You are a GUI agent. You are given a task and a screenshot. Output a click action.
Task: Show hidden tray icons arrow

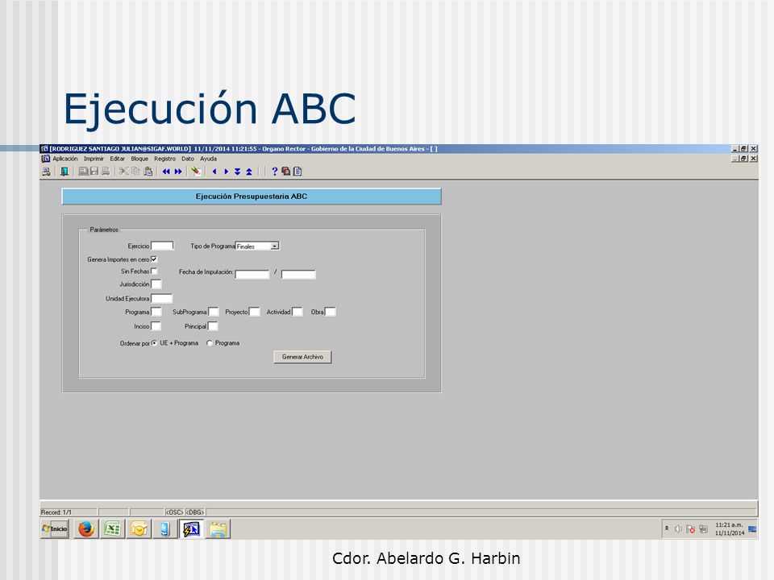[667, 528]
